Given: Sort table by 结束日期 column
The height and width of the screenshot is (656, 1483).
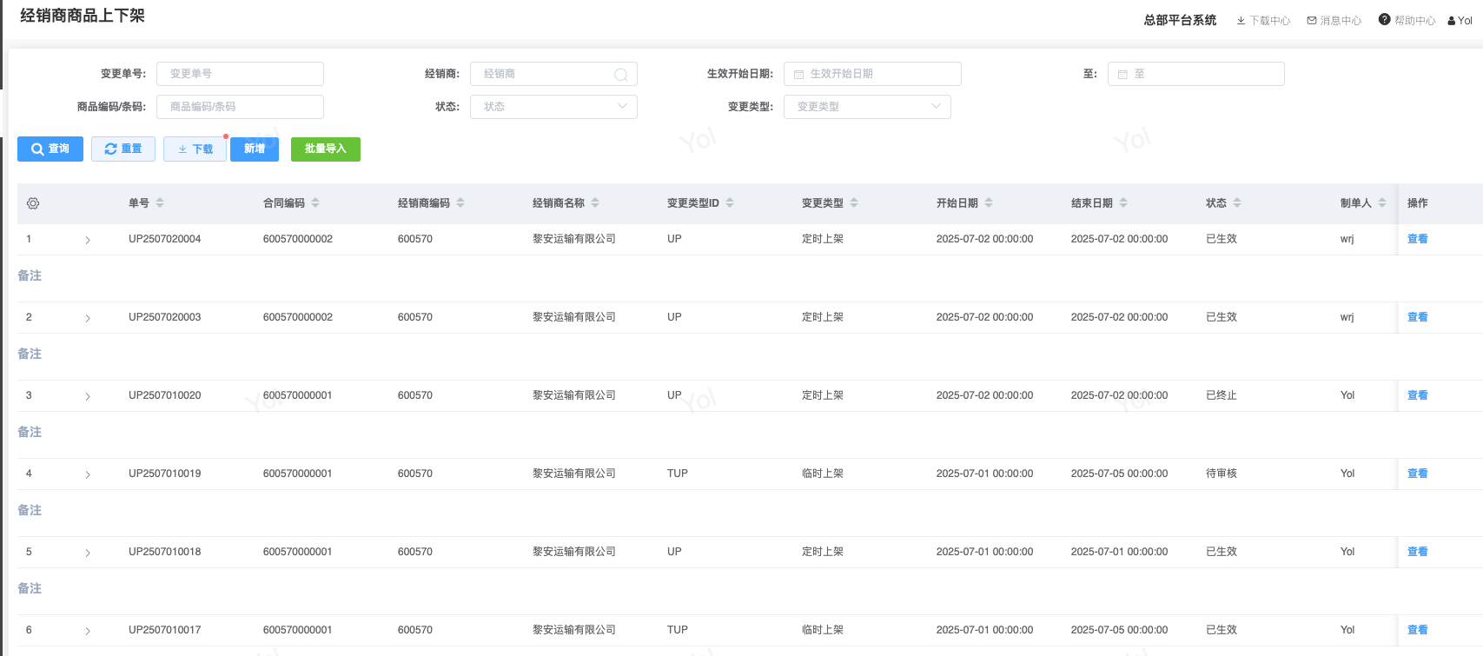Looking at the screenshot, I should pyautogui.click(x=1123, y=203).
